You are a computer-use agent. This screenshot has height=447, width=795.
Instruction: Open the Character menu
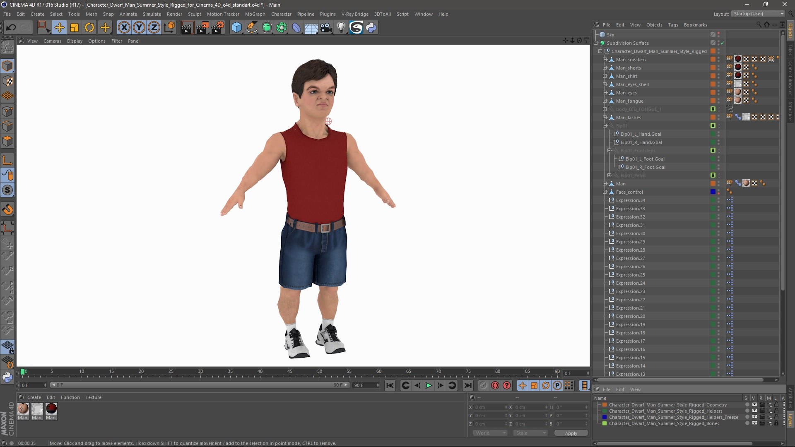pos(281,14)
